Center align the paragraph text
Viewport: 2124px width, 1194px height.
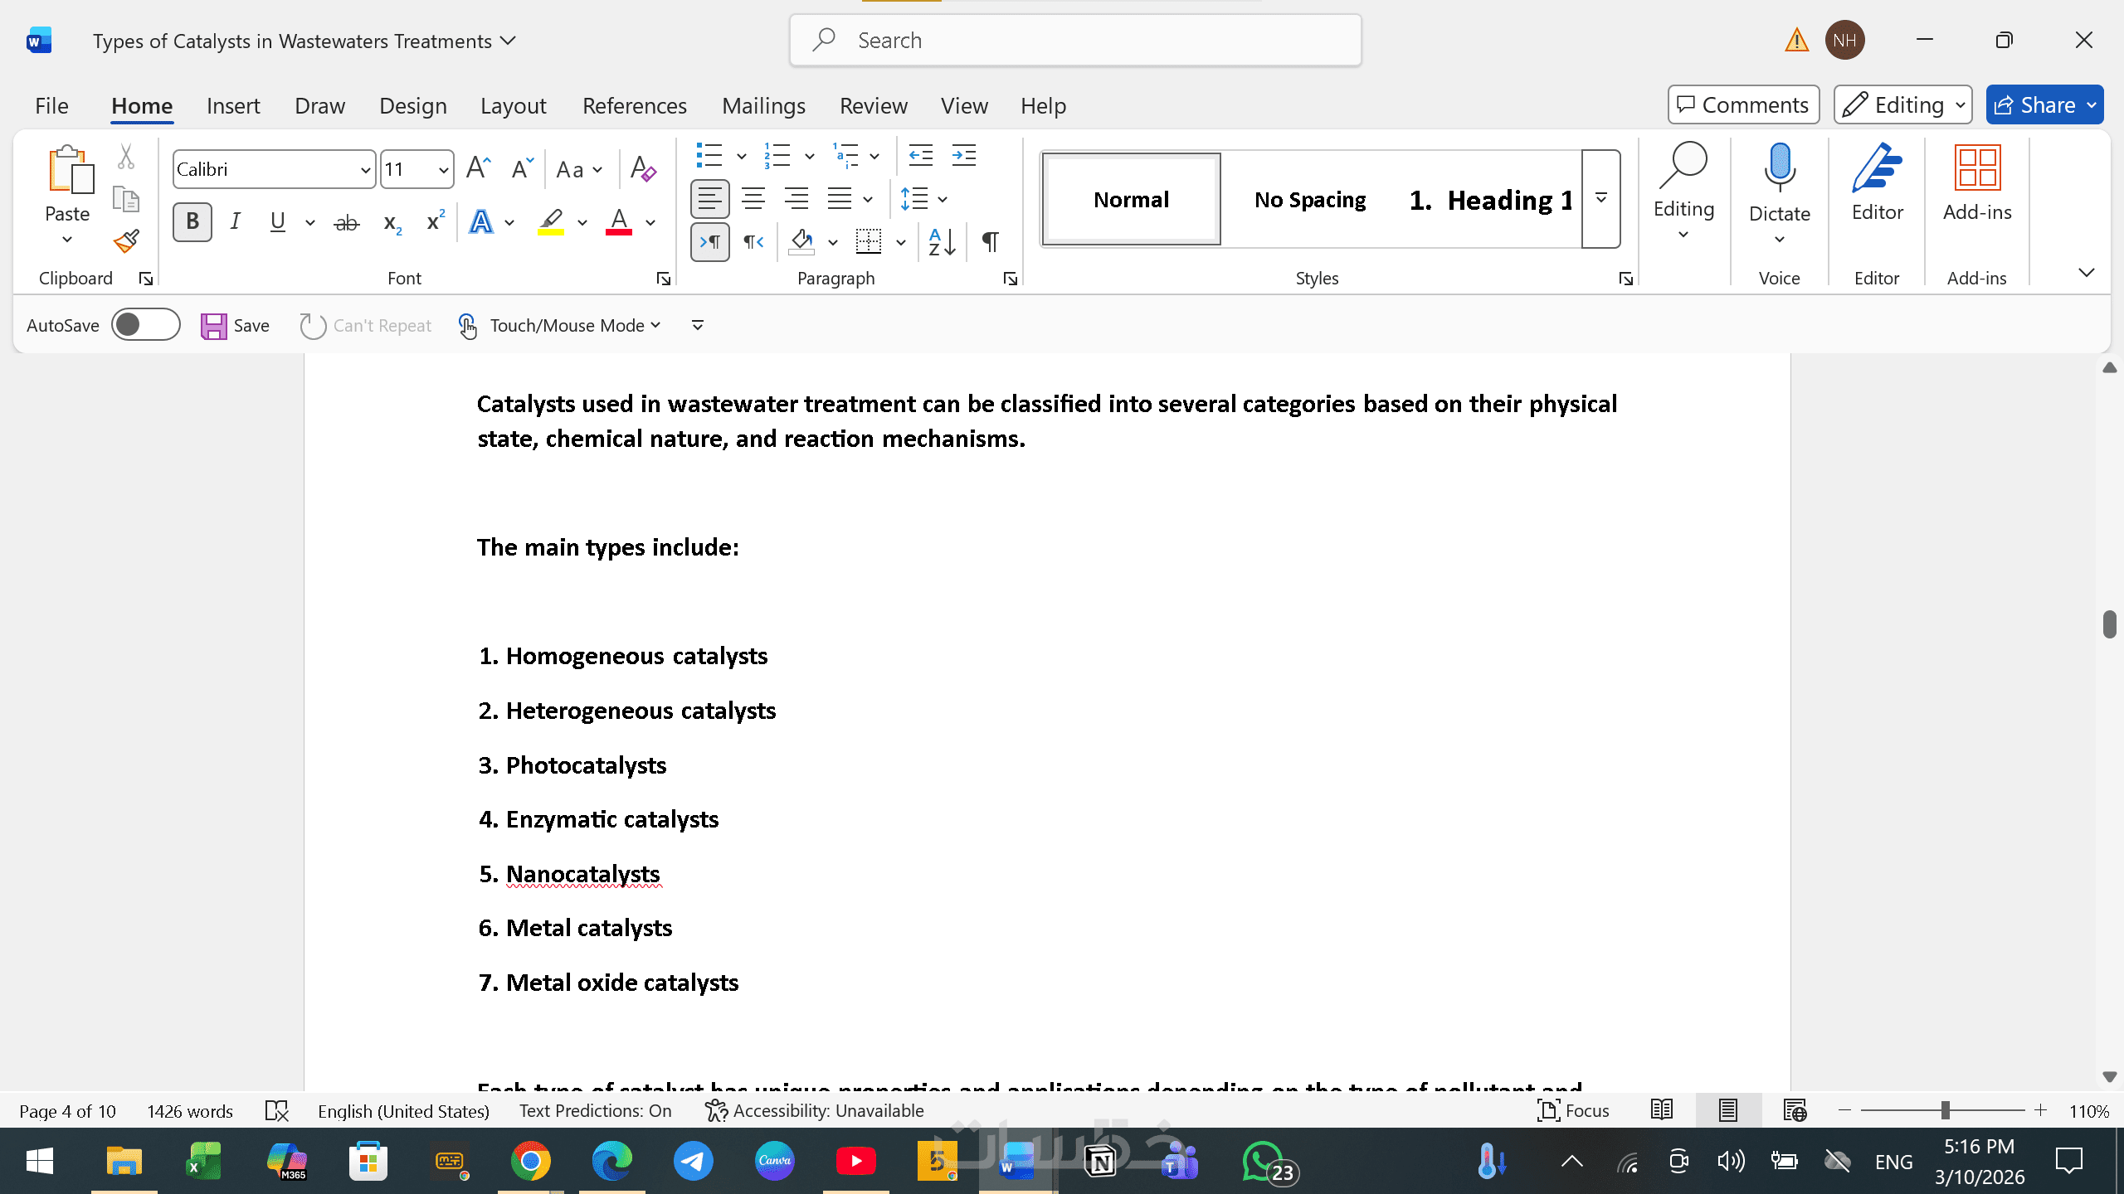pyautogui.click(x=753, y=199)
